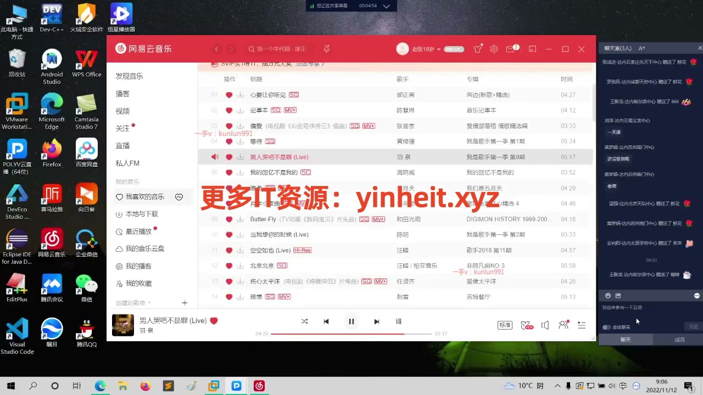Switch to mini player mode icon
Image resolution: width=703 pixels, height=395 pixels.
[x=532, y=49]
